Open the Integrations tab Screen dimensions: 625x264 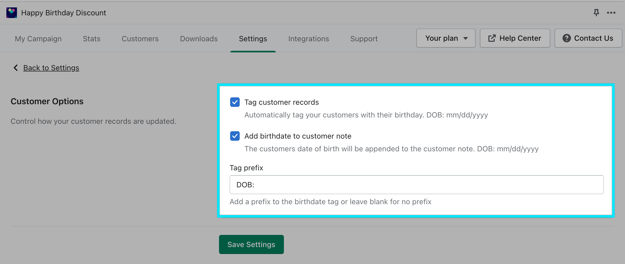click(309, 39)
